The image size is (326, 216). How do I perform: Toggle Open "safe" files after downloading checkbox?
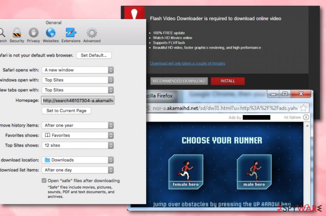pyautogui.click(x=44, y=181)
